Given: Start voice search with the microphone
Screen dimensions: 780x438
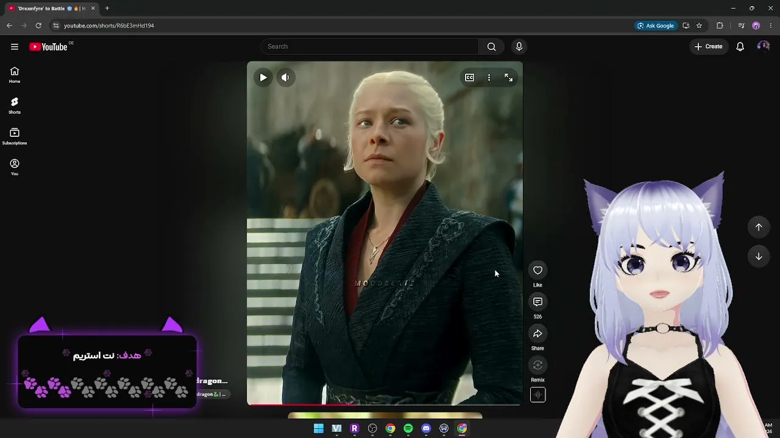Looking at the screenshot, I should pos(519,47).
